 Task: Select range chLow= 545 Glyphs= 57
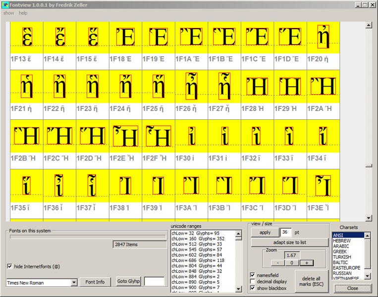pyautogui.click(x=203, y=249)
